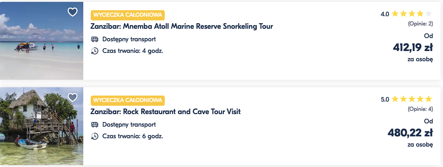This screenshot has width=443, height=167.
Task: Click Czas trwania: 6 godz. text
Action: click(x=133, y=136)
